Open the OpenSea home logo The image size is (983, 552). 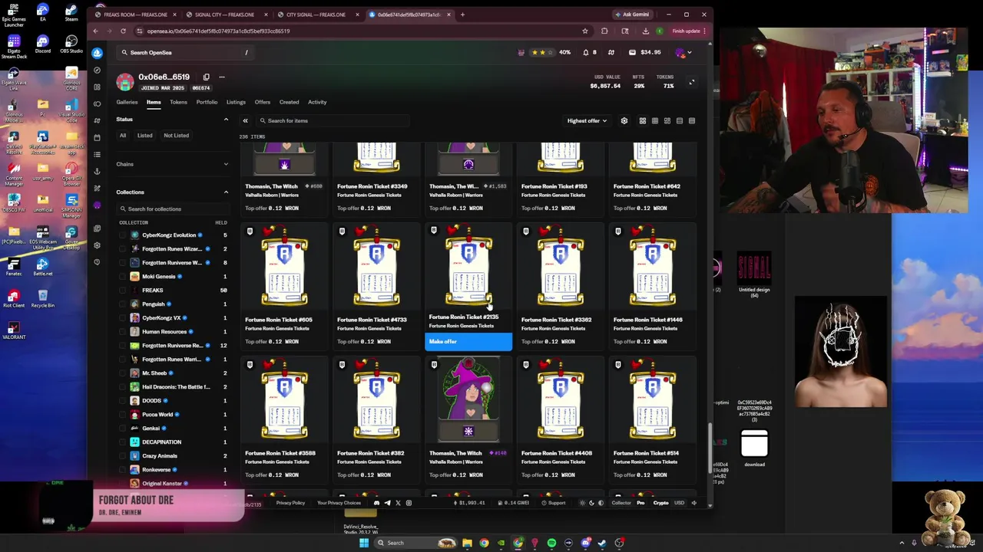97,53
